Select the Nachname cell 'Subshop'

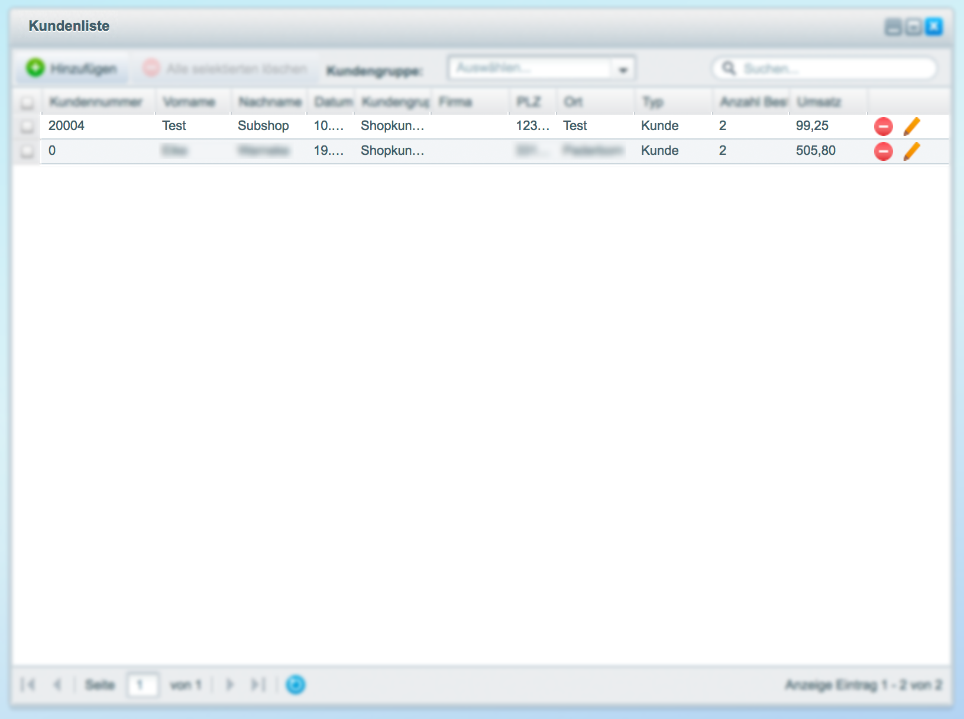coord(263,125)
